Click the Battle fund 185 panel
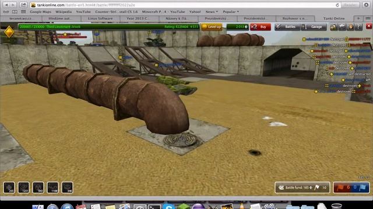373x209 pixels. [302, 188]
